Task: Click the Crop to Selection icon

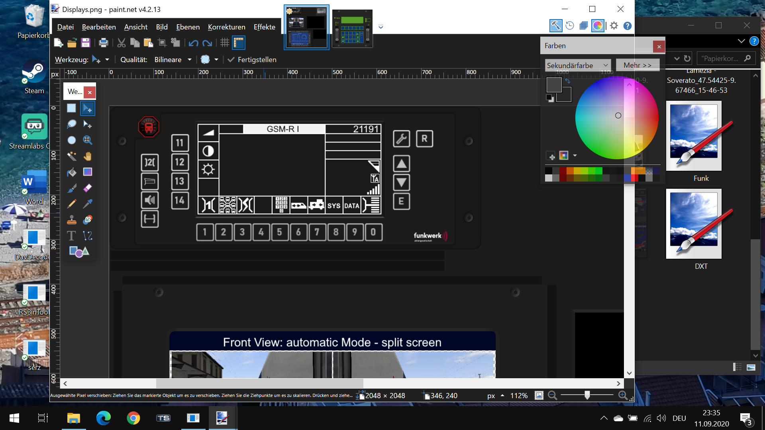Action: (162, 43)
